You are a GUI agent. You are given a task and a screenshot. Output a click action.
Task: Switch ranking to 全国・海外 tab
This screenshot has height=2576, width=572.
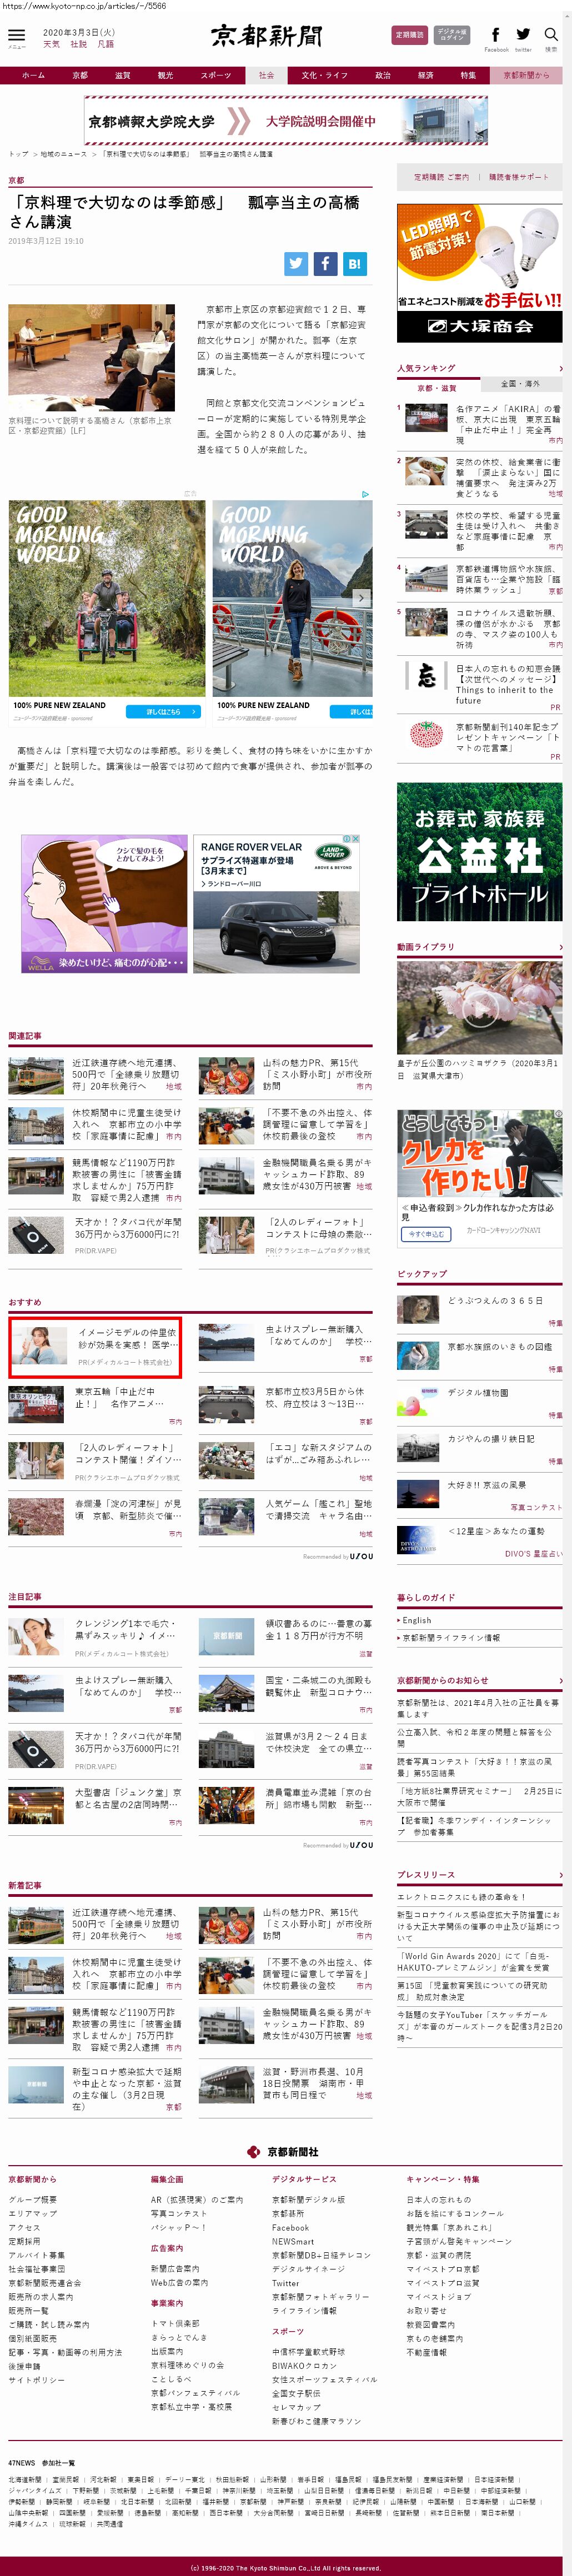tap(520, 384)
